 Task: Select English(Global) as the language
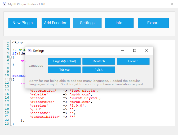[65, 61]
